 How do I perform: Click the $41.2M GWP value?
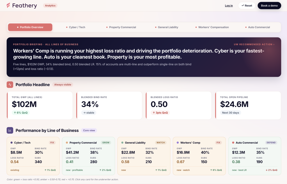coord(72,153)
